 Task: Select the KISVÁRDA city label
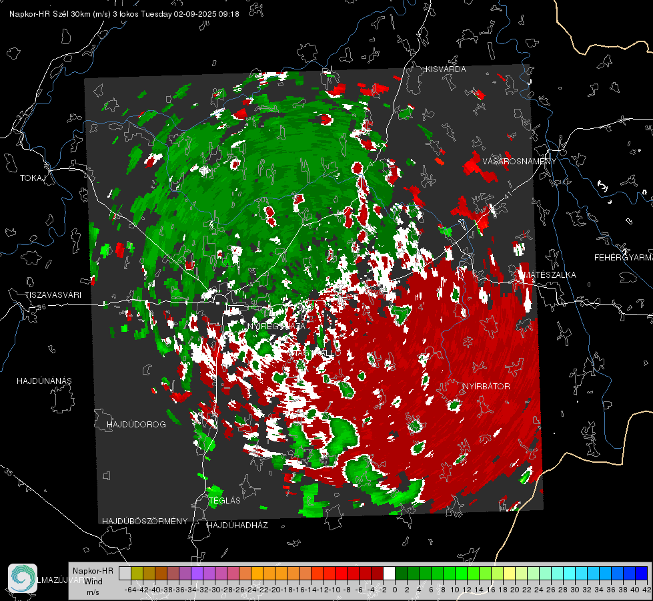point(446,69)
